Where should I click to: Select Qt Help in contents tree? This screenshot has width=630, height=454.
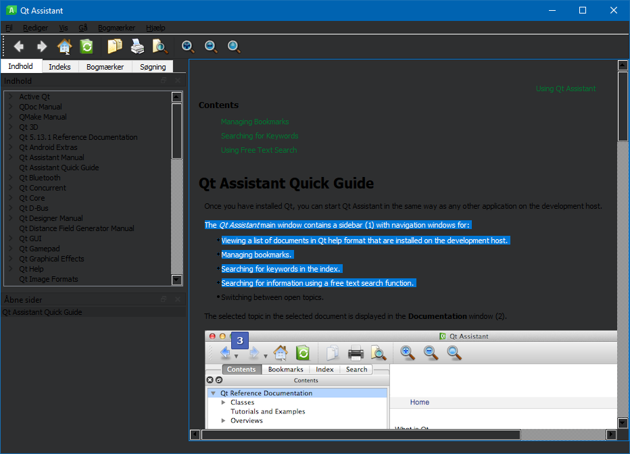tap(31, 269)
